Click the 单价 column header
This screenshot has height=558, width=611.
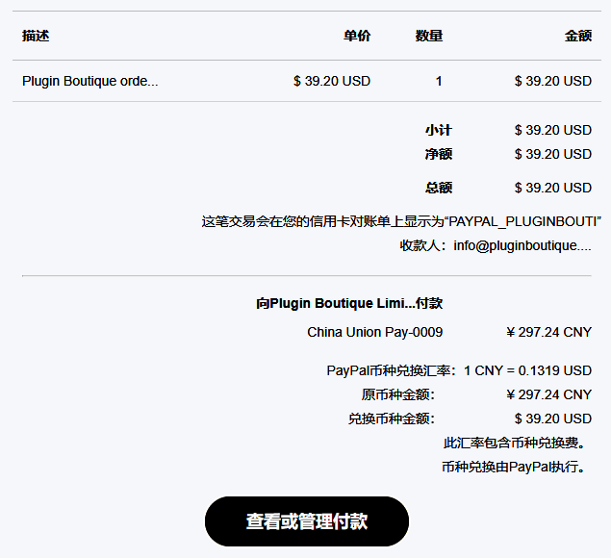357,36
